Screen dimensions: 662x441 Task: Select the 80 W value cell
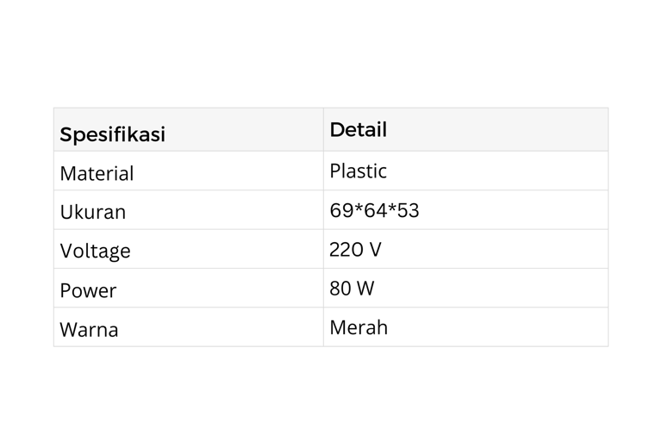(x=352, y=289)
